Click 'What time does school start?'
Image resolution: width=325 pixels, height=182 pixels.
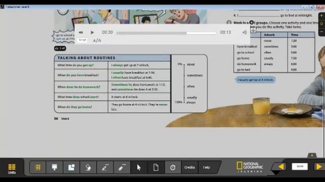click(78, 97)
